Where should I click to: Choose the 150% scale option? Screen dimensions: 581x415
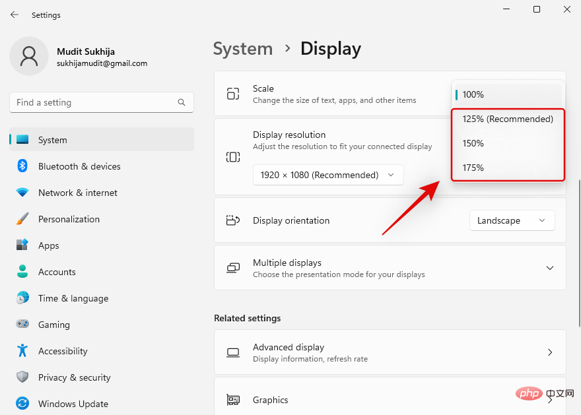pos(473,143)
